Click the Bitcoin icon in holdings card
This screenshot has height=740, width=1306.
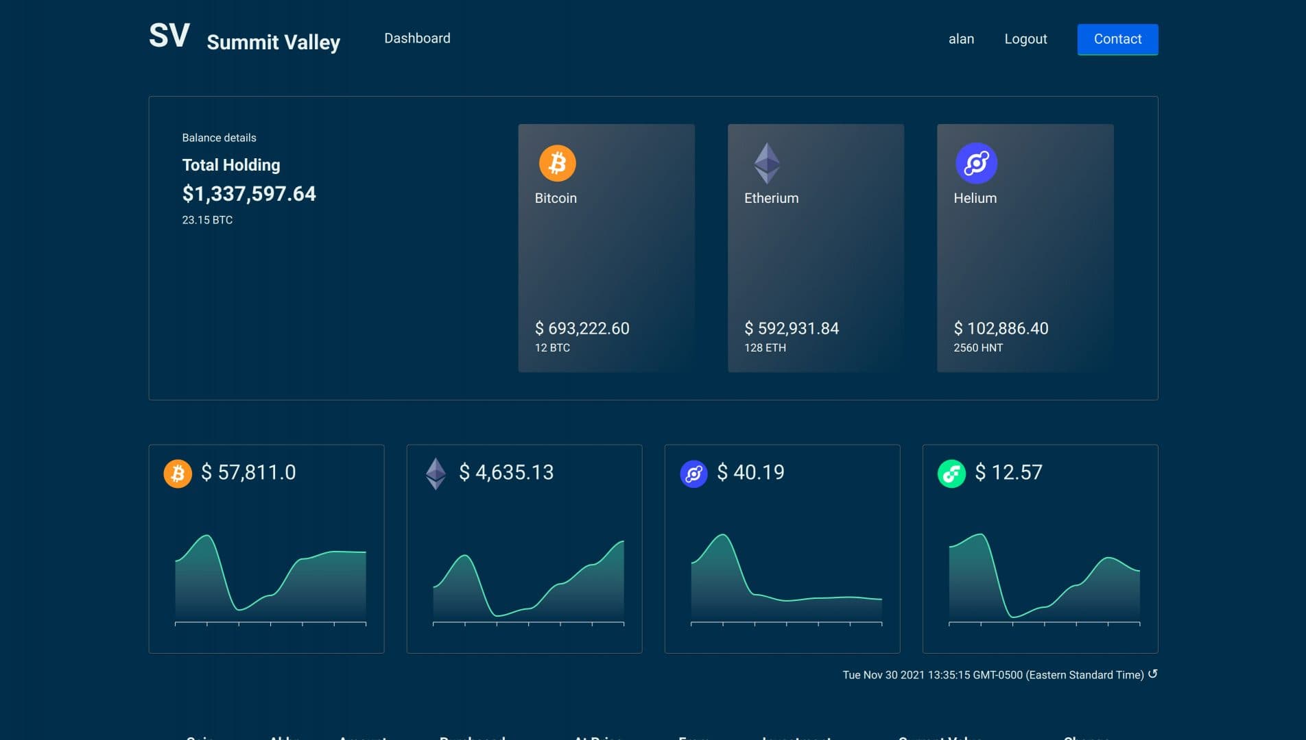pyautogui.click(x=557, y=163)
